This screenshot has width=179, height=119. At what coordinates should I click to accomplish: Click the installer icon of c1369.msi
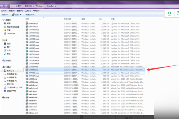(x=27, y=110)
